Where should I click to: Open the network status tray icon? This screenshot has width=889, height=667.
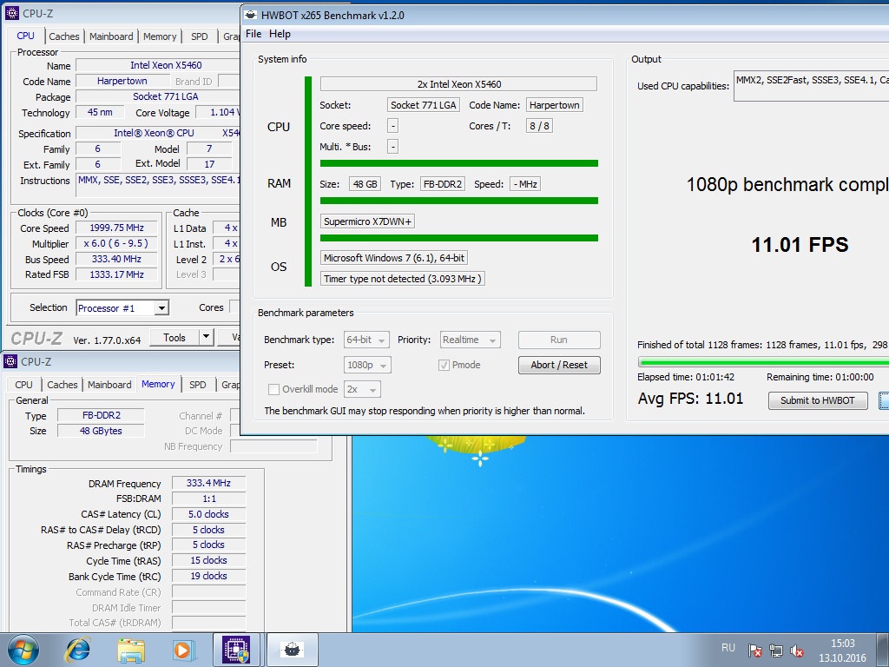(x=775, y=650)
